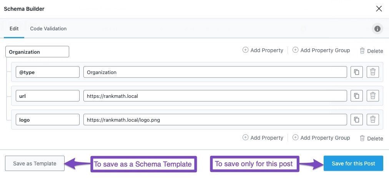The width and height of the screenshot is (389, 180).
Task: Delete the url property row
Action: coord(372,96)
